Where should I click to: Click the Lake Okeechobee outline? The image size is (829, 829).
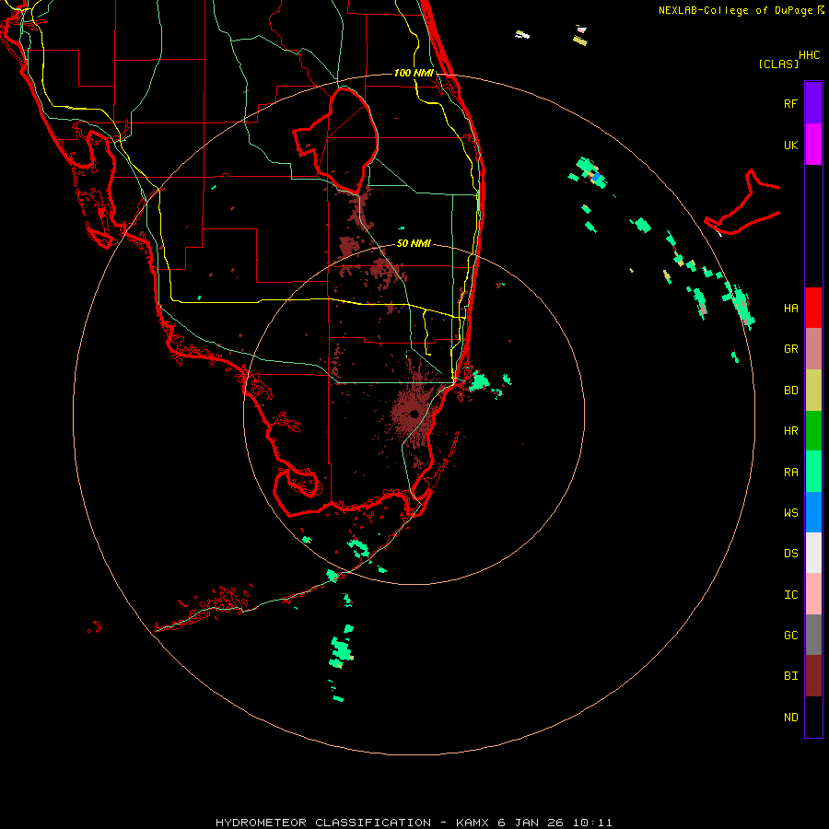(335, 140)
